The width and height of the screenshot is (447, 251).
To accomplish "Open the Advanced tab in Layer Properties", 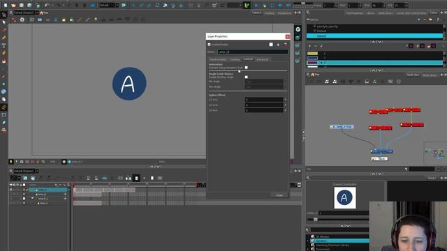I will (x=263, y=59).
